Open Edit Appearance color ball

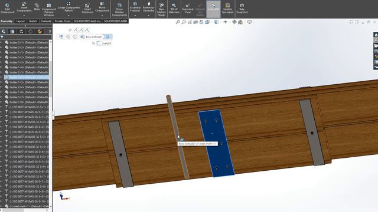(234, 22)
